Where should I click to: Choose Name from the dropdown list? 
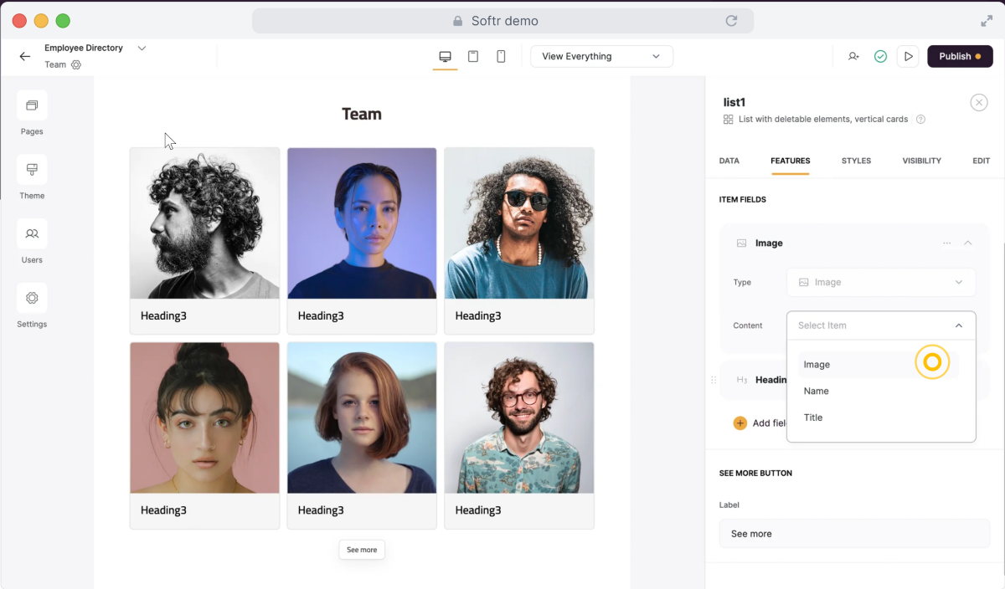coord(878,391)
